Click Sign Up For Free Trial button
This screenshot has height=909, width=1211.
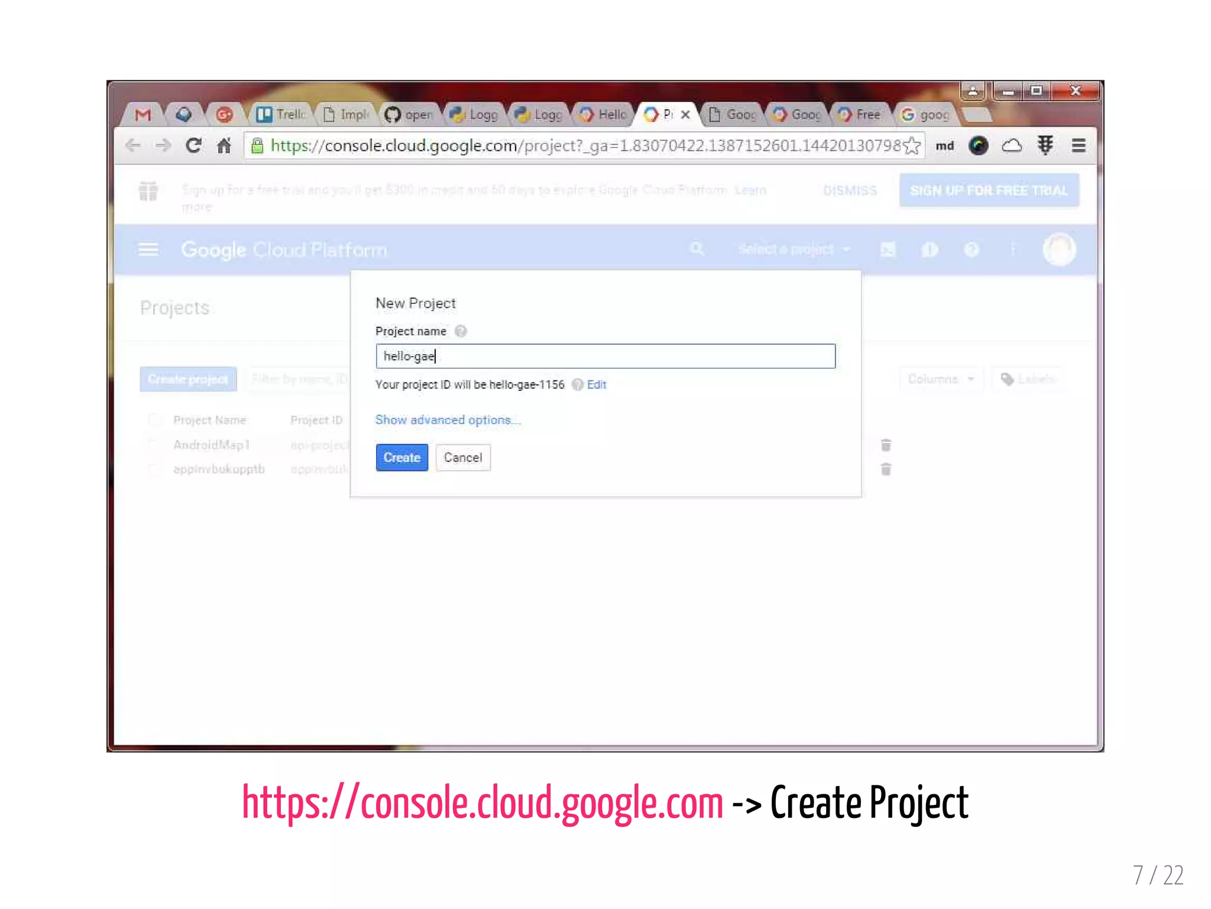tap(989, 190)
